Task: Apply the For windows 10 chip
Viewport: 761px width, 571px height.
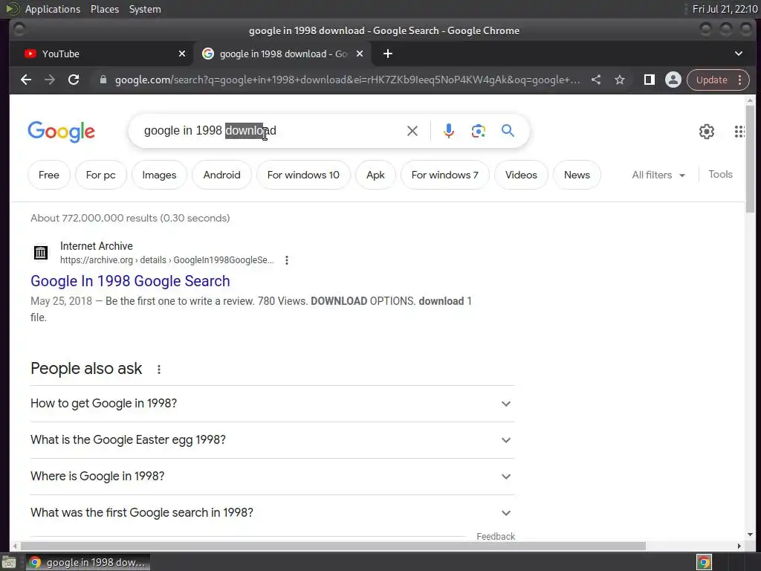Action: point(303,175)
